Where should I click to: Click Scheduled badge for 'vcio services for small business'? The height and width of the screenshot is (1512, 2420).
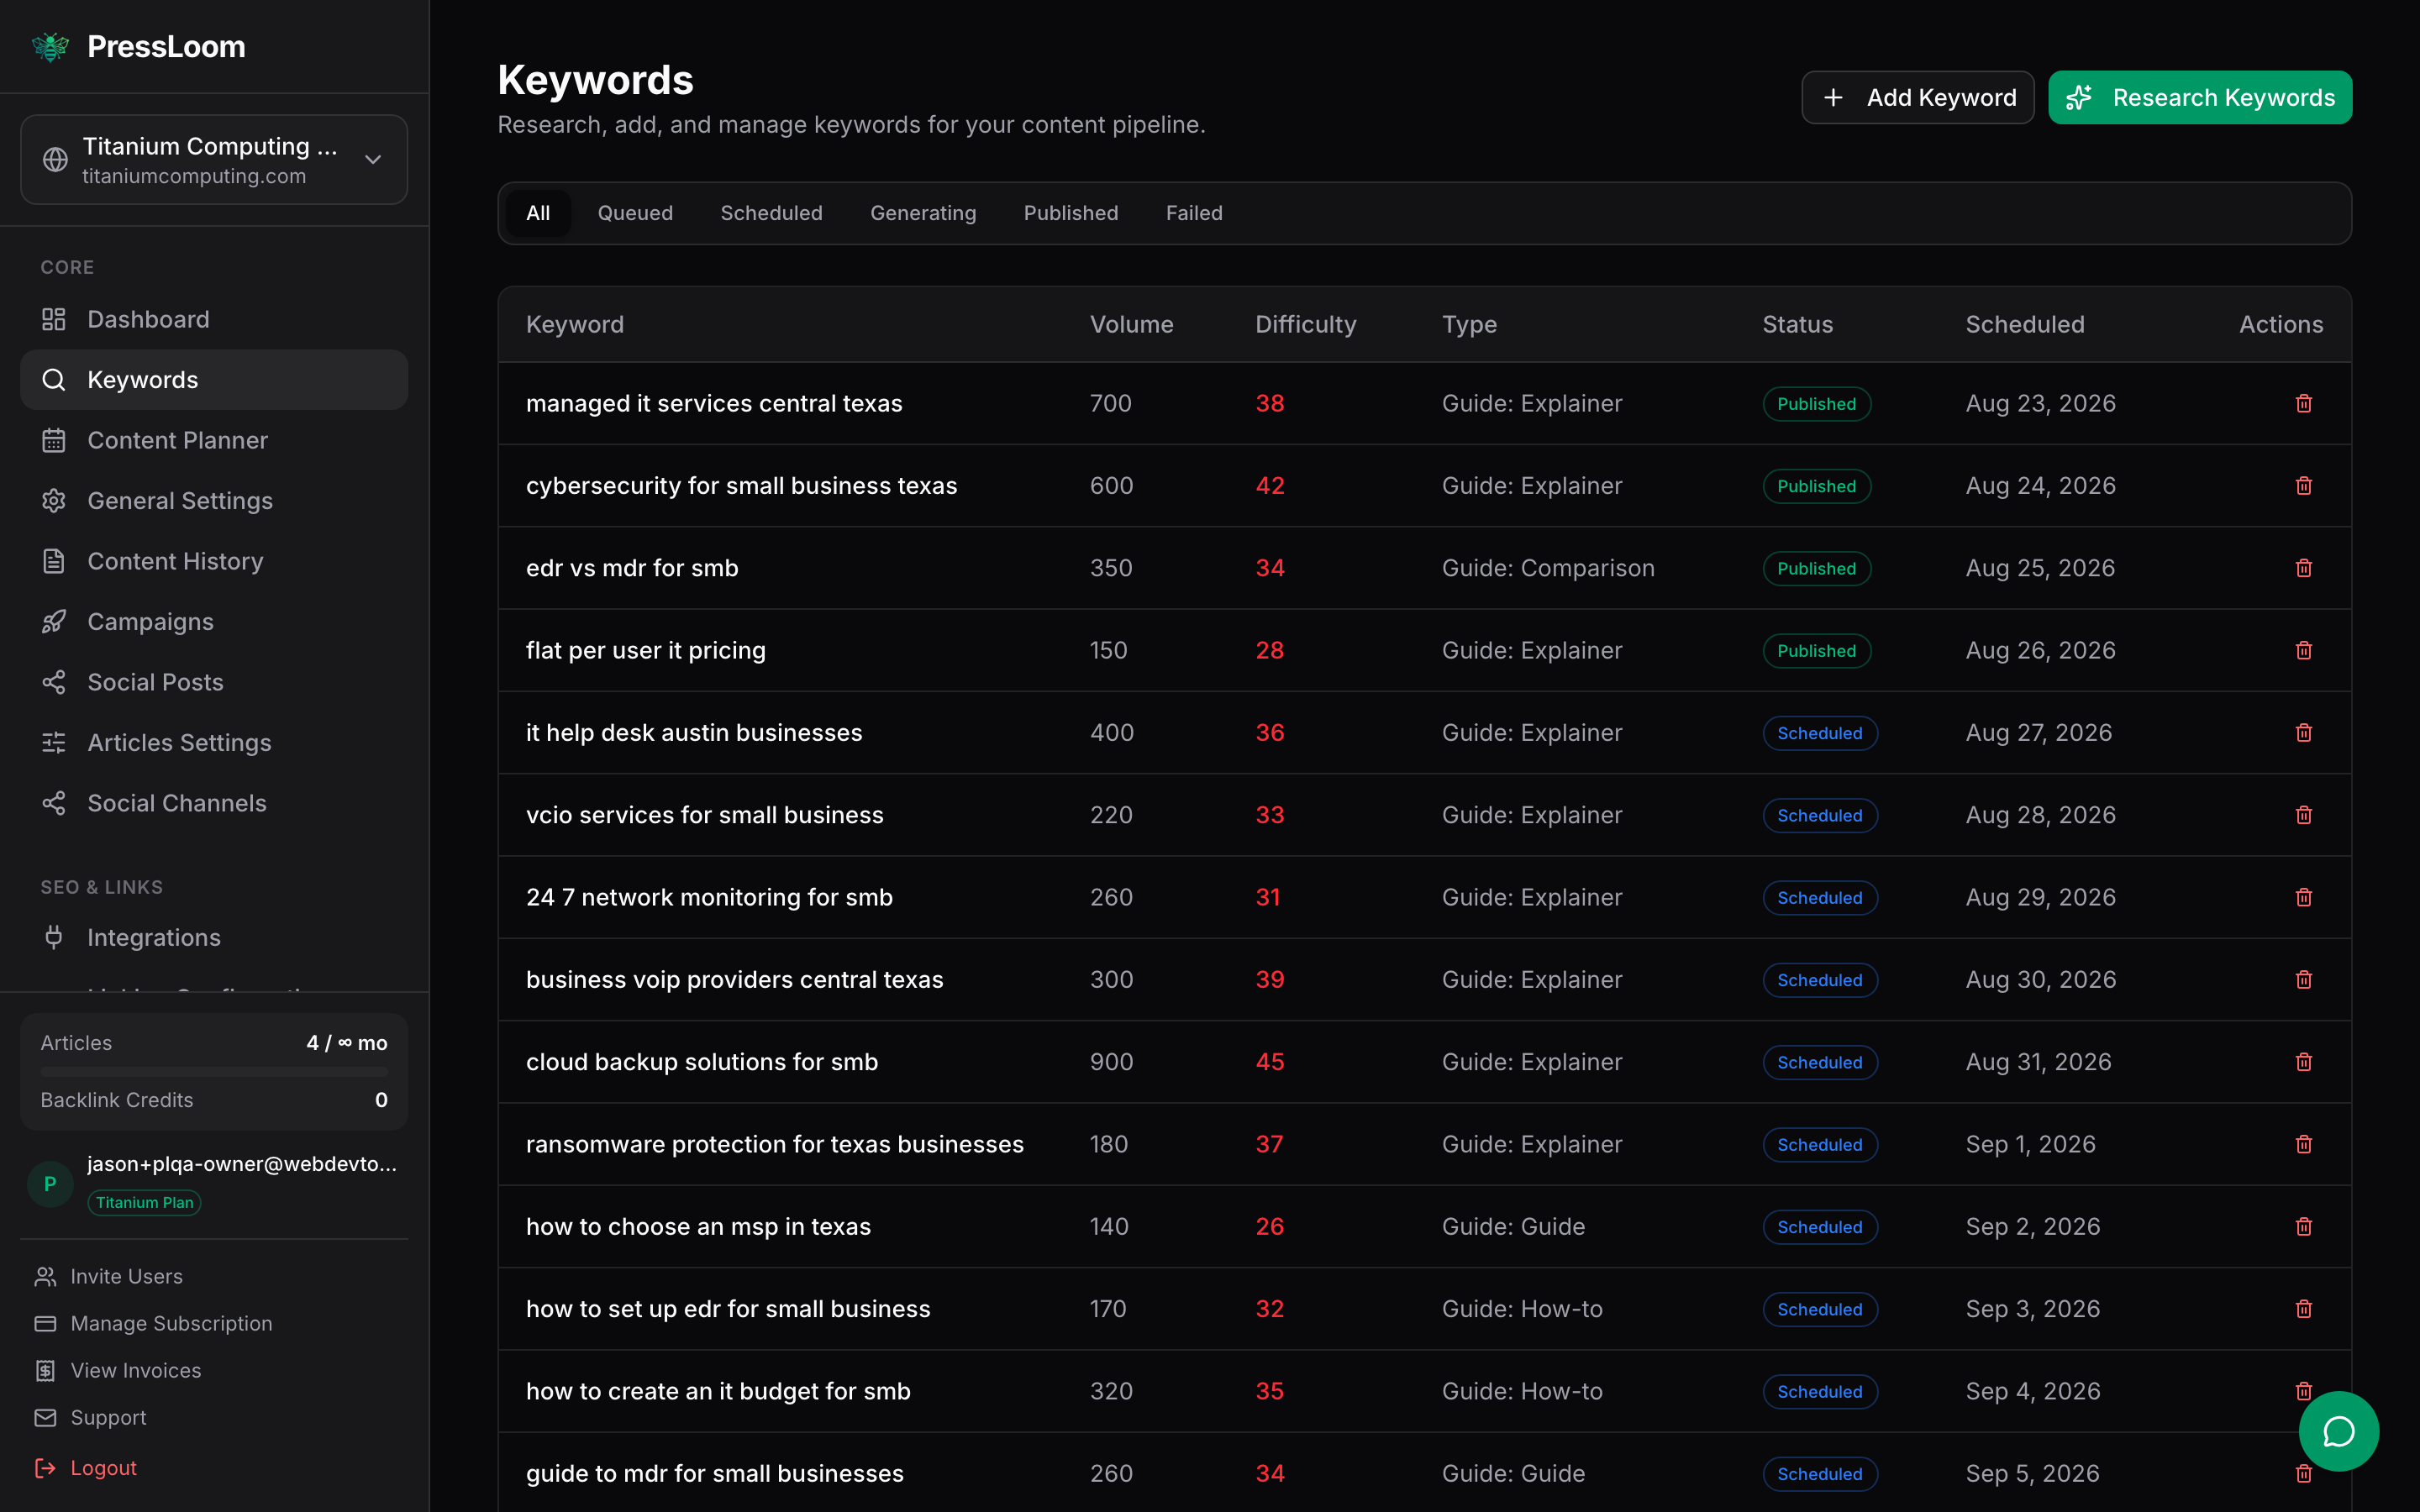pos(1820,815)
